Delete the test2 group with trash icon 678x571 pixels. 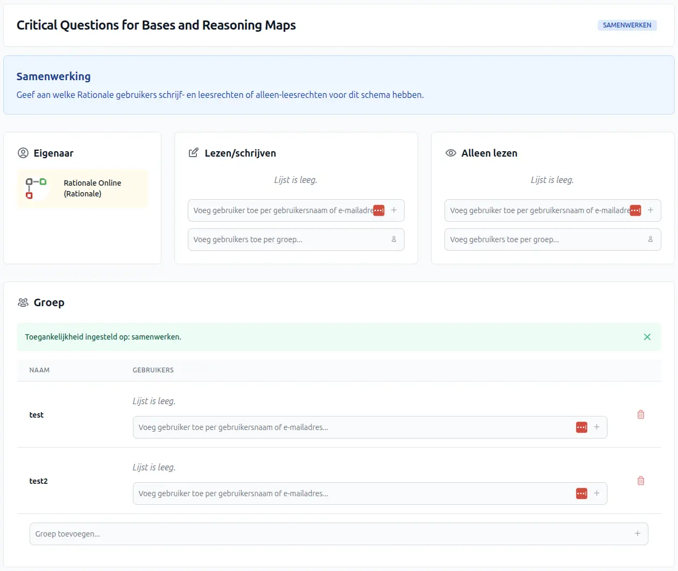pyautogui.click(x=641, y=481)
